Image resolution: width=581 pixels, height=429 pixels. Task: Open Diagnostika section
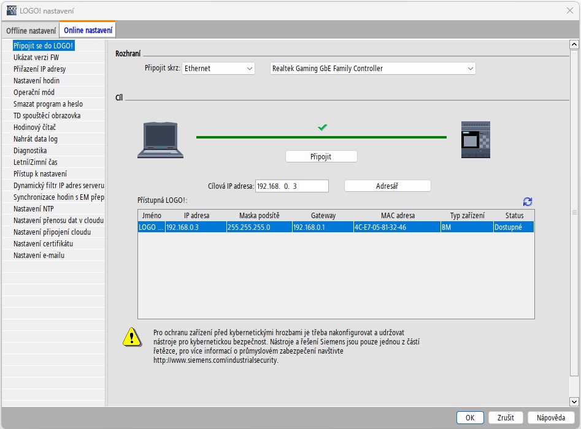tap(30, 151)
